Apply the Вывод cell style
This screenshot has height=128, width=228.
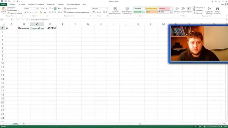point(164,12)
